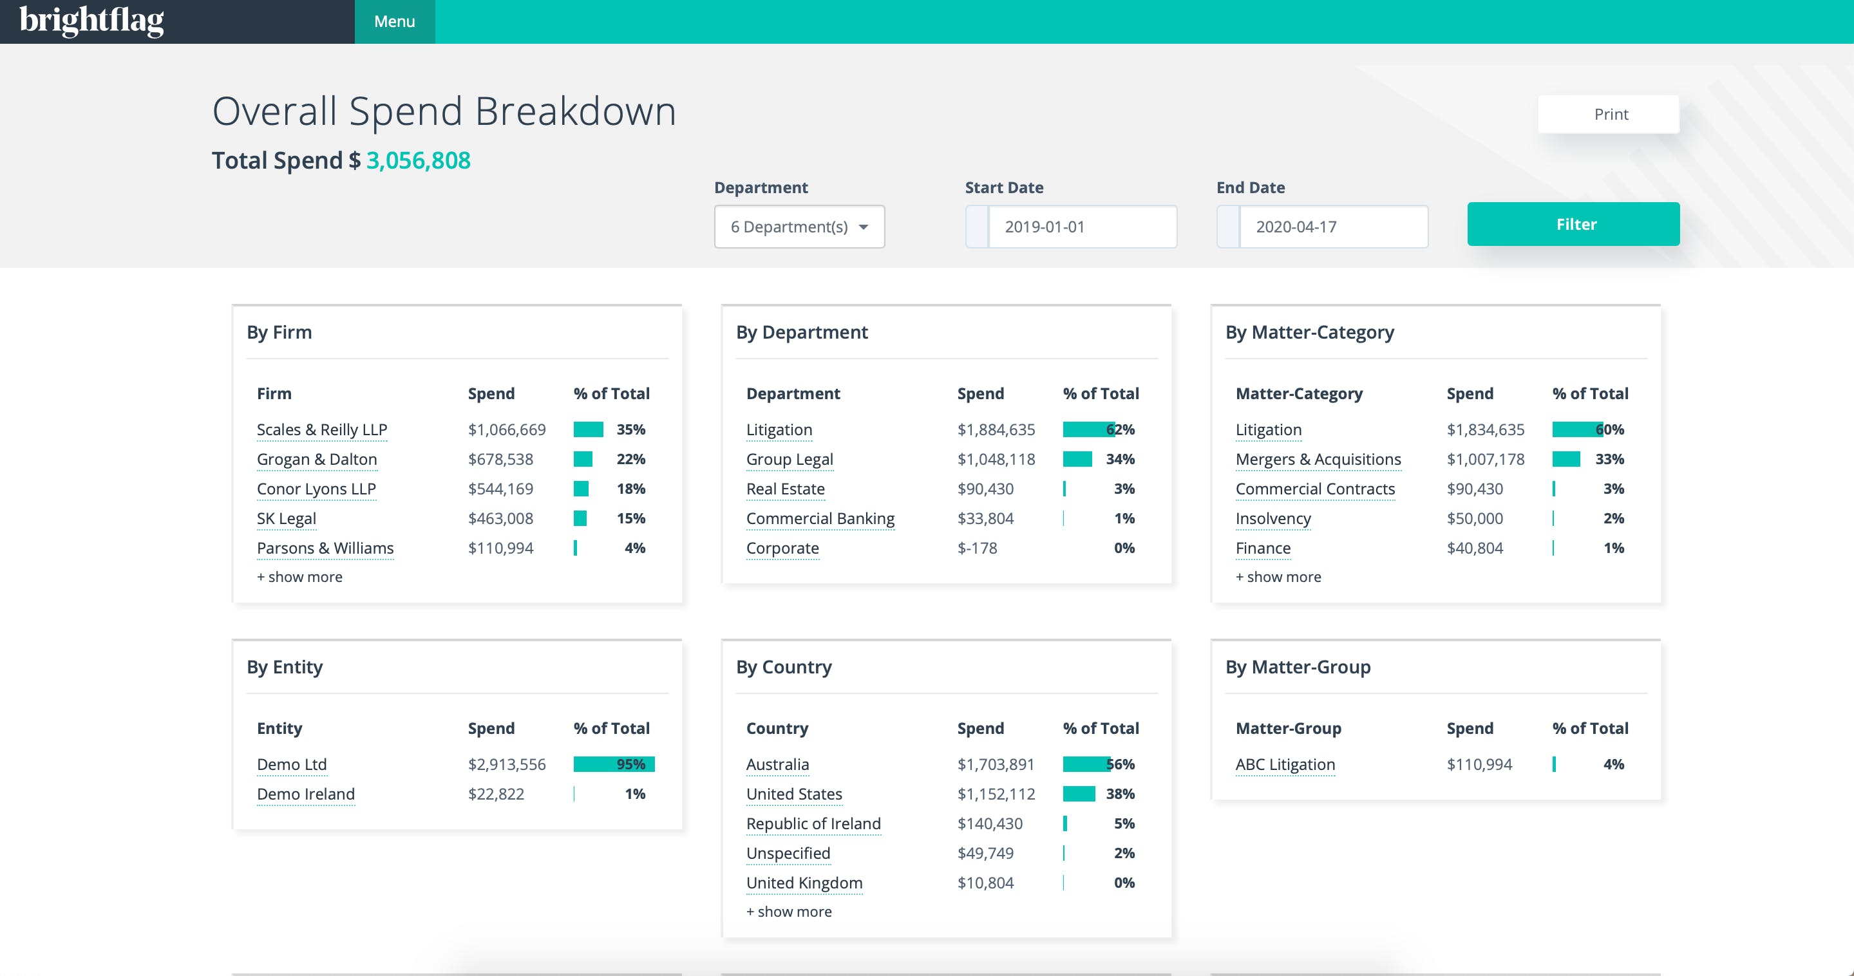Click the End Date calendar icon box
The width and height of the screenshot is (1854, 976).
[x=1229, y=227]
